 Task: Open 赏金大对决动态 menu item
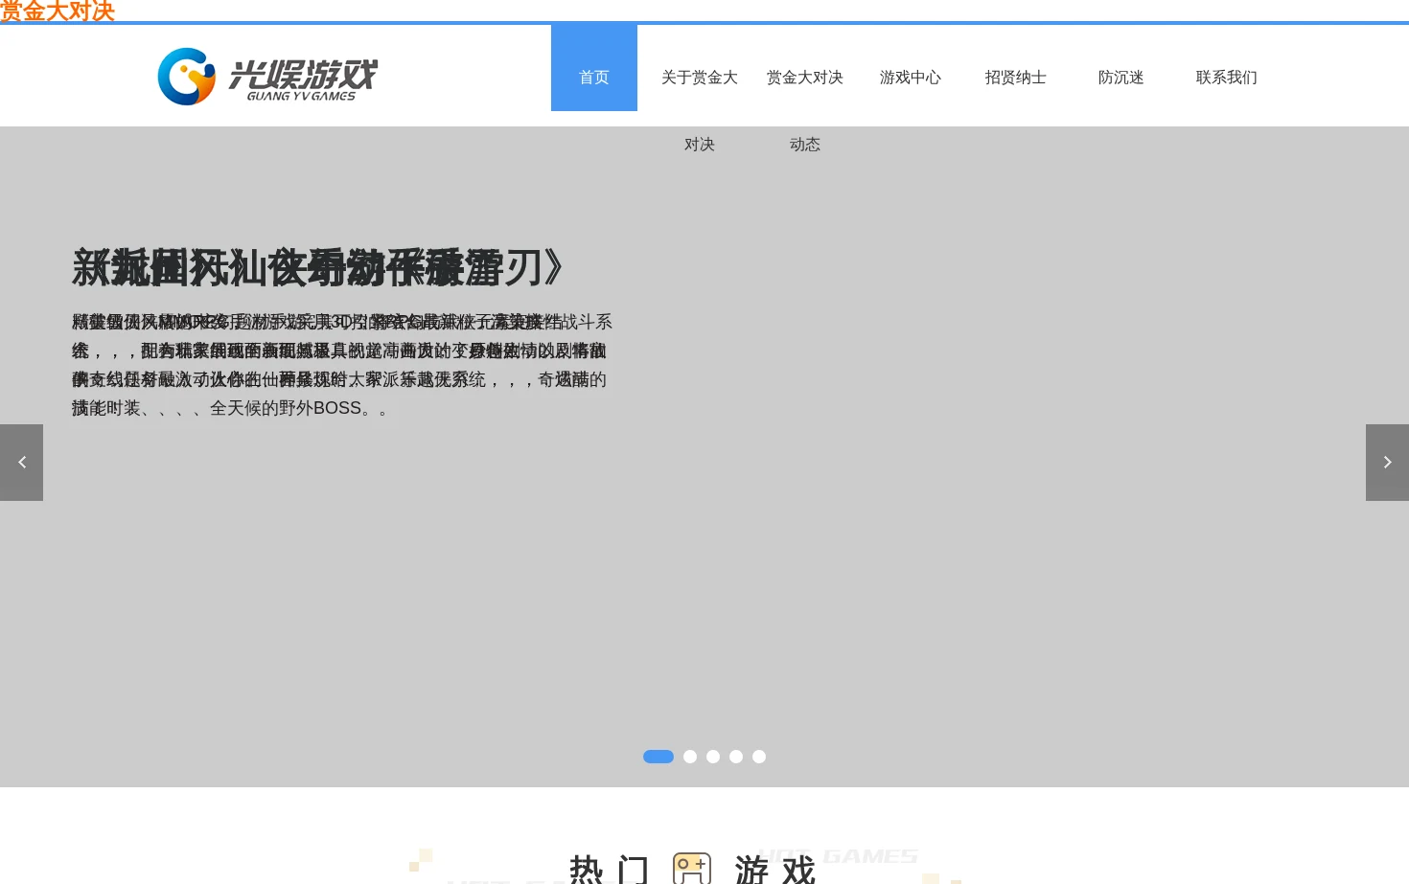[x=805, y=110]
